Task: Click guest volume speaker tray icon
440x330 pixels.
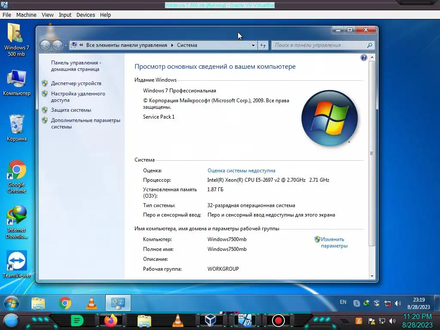Action: 397,303
